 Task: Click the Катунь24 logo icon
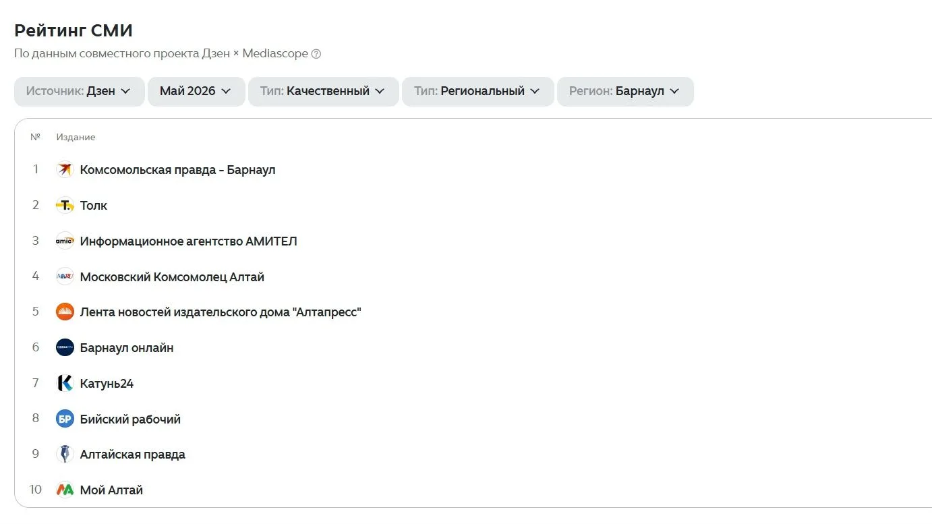65,384
